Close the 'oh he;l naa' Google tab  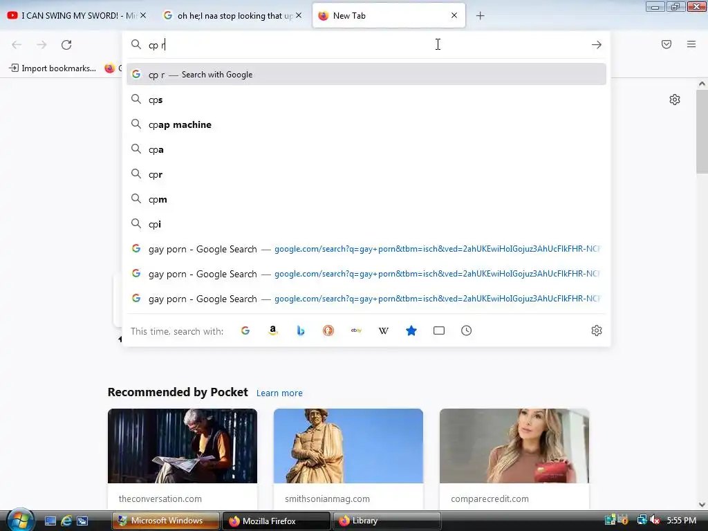[x=299, y=15]
